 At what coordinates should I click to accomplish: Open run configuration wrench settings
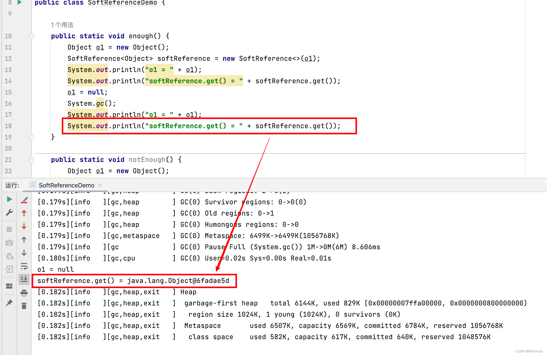9,212
